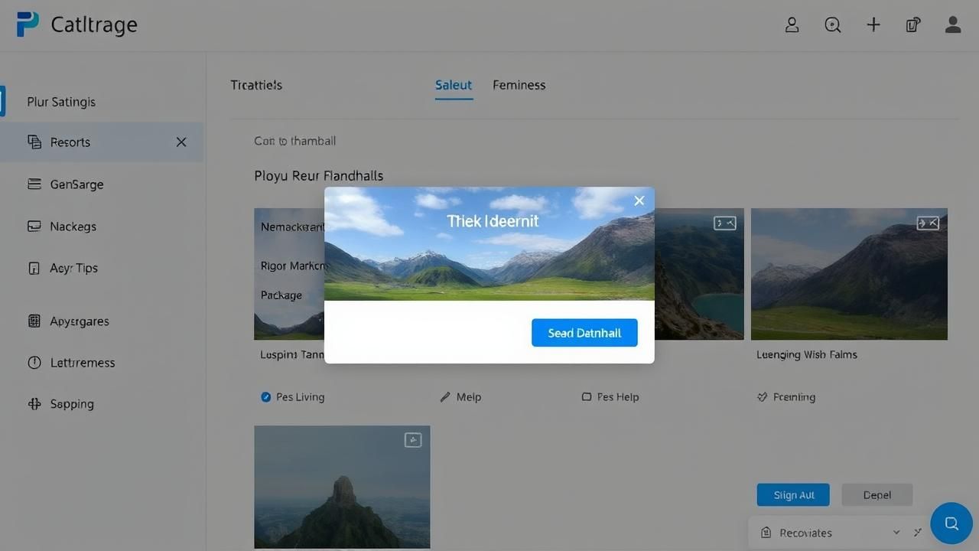Image resolution: width=979 pixels, height=551 pixels.
Task: Toggle the Pes Living checkbox
Action: coord(266,396)
